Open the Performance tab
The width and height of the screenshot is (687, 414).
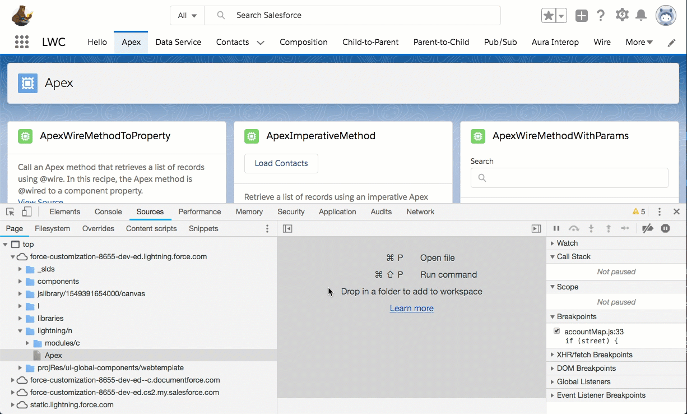pos(199,211)
